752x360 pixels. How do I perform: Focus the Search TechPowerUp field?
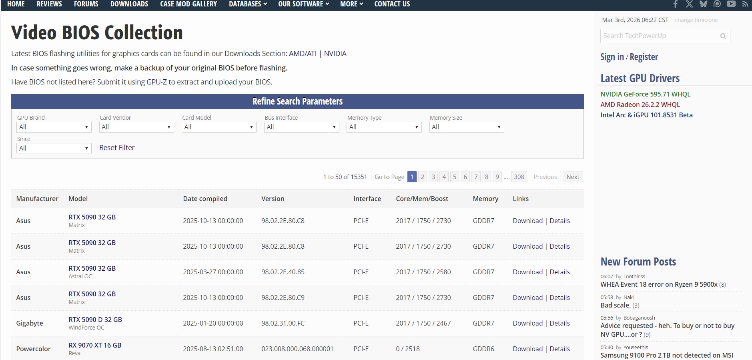660,36
